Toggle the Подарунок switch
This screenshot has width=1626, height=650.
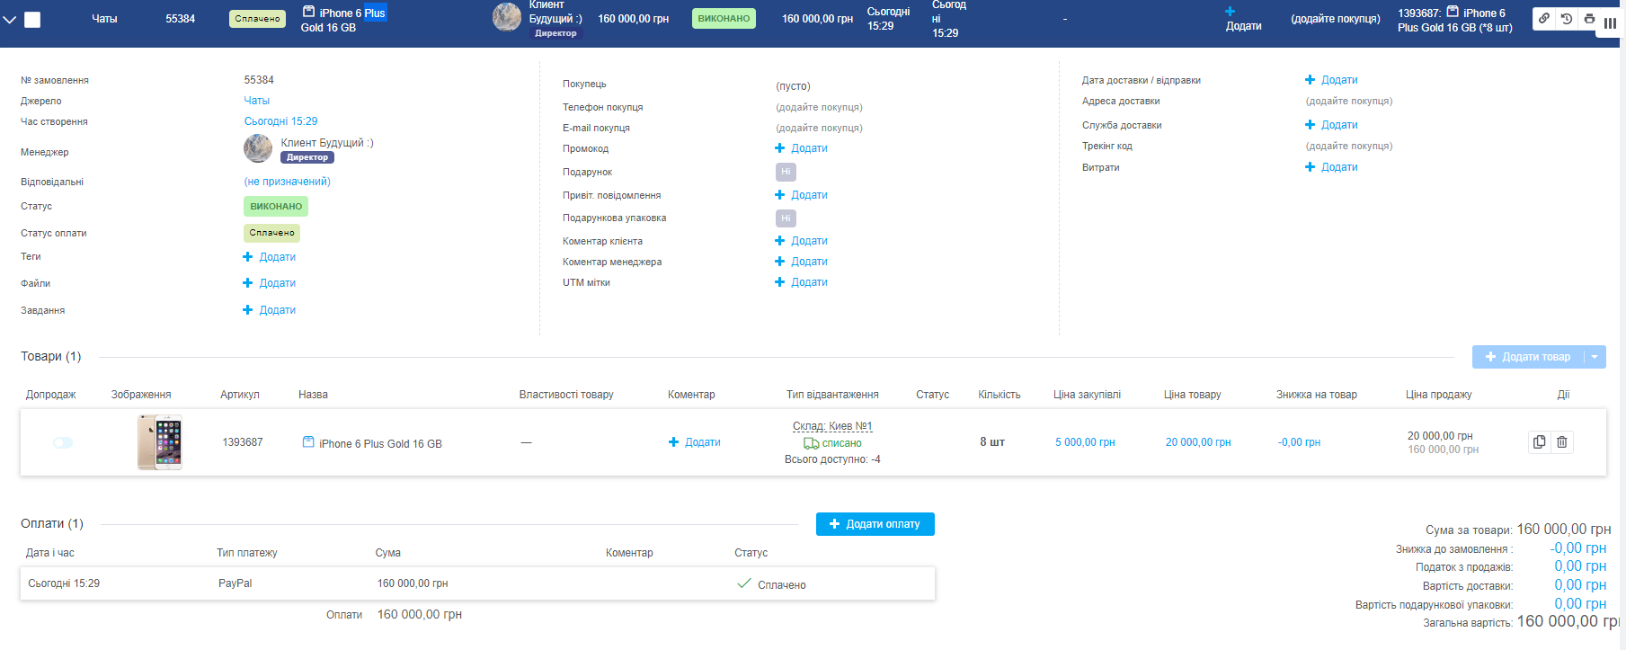pos(786,172)
